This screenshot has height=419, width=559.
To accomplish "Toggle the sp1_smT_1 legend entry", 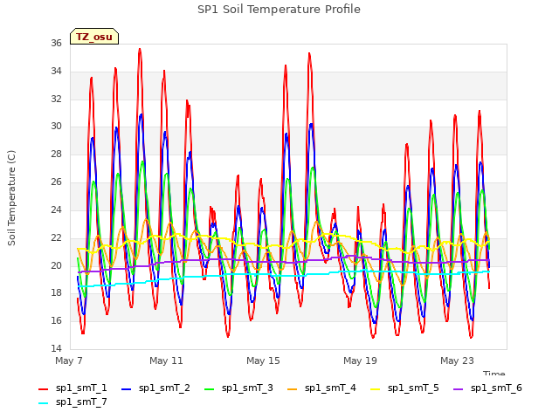I will [x=72, y=388].
